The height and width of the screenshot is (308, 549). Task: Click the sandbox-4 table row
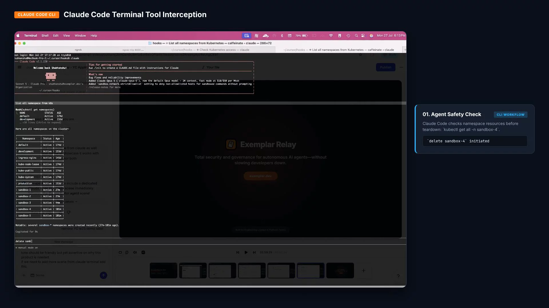coord(40,209)
